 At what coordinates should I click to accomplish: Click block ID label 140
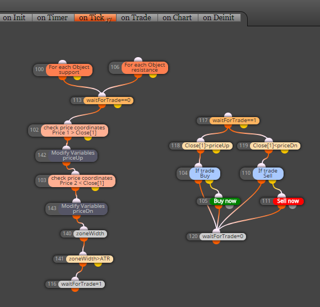(x=67, y=234)
